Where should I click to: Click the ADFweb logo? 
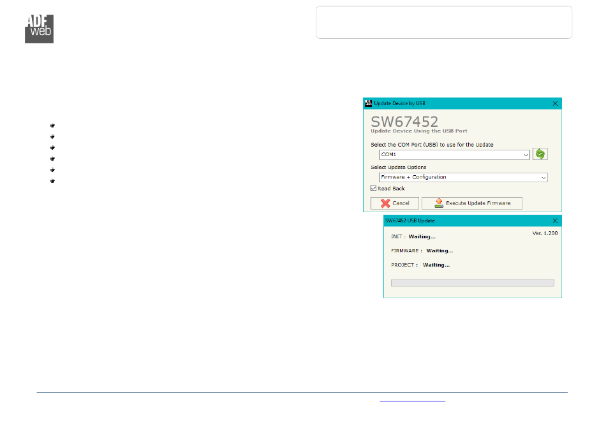(x=39, y=29)
